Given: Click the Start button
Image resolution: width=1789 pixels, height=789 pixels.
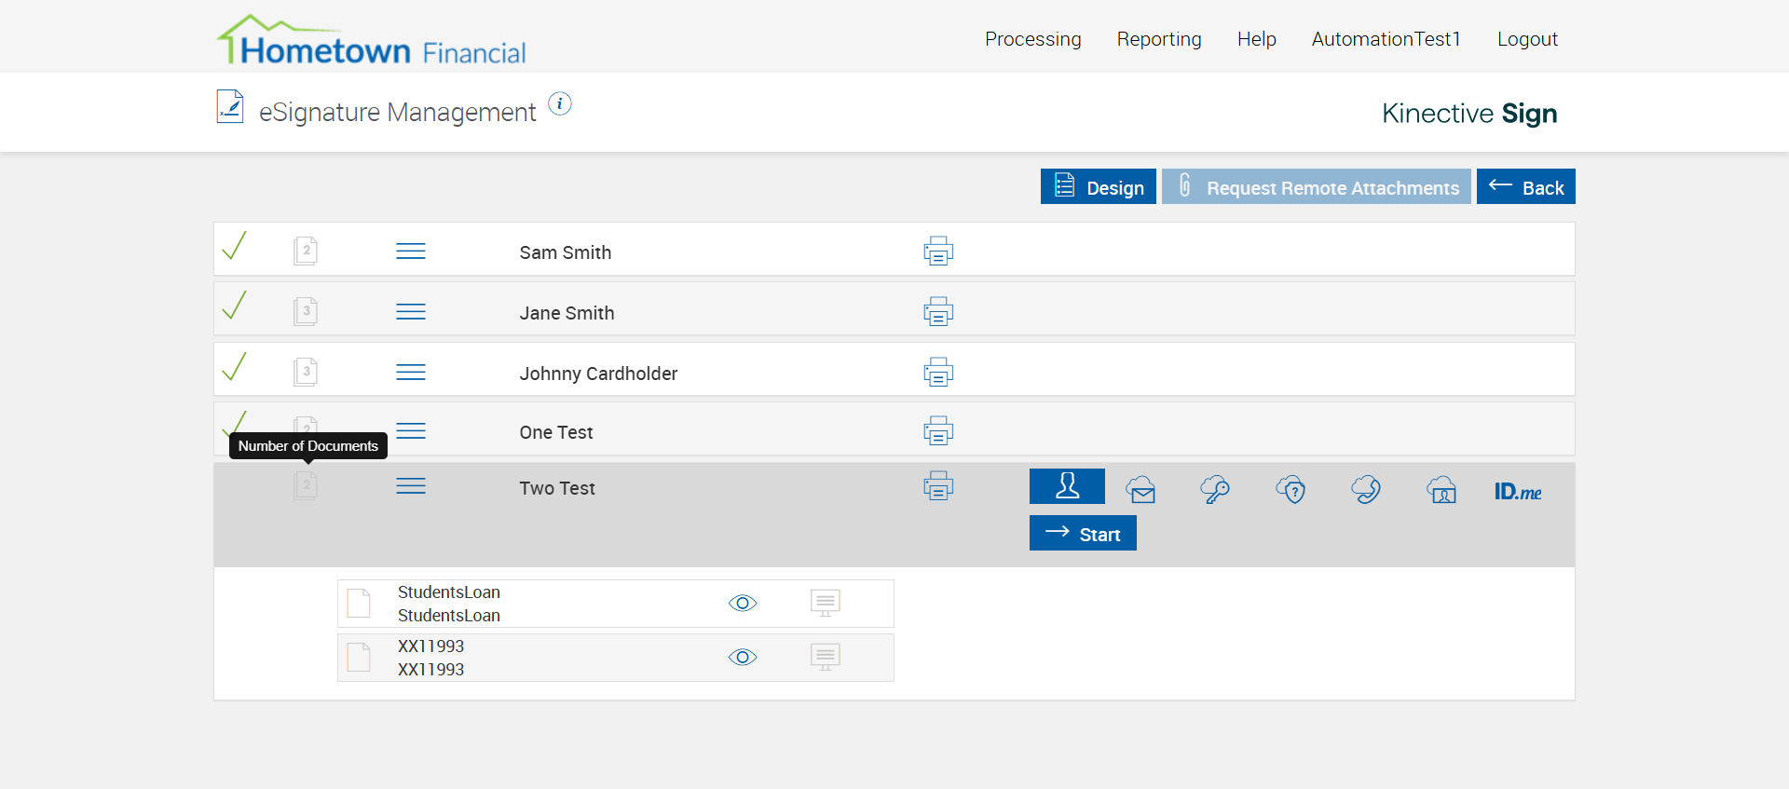Looking at the screenshot, I should [x=1083, y=534].
